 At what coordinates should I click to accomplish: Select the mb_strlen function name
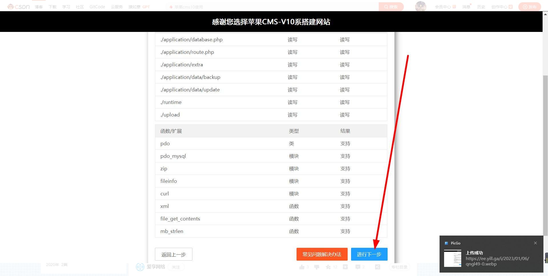[172, 231]
